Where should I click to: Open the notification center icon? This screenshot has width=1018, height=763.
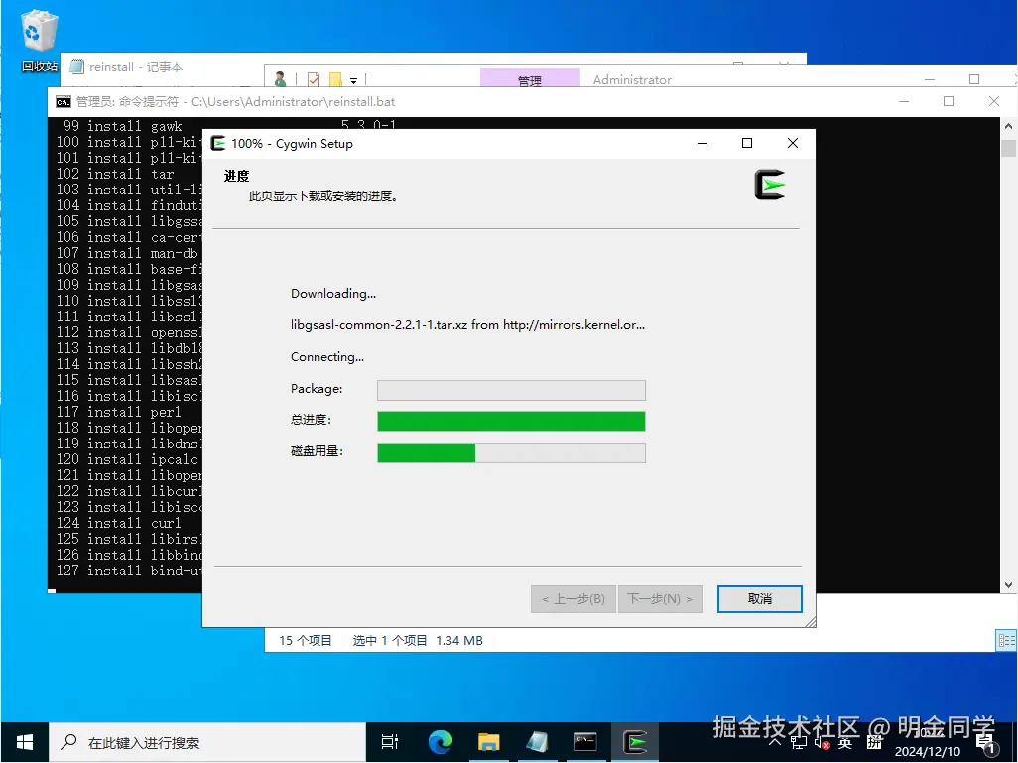click(x=987, y=743)
